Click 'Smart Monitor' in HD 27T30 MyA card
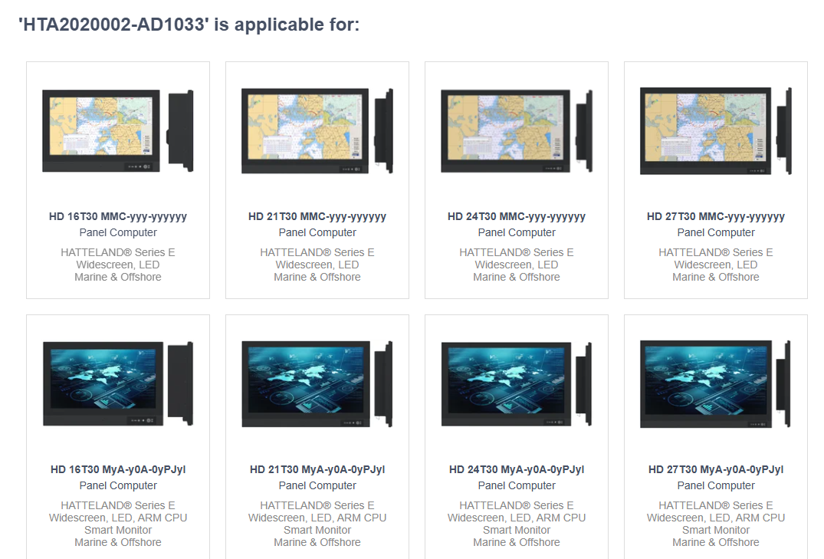This screenshot has height=559, width=824. (x=716, y=530)
